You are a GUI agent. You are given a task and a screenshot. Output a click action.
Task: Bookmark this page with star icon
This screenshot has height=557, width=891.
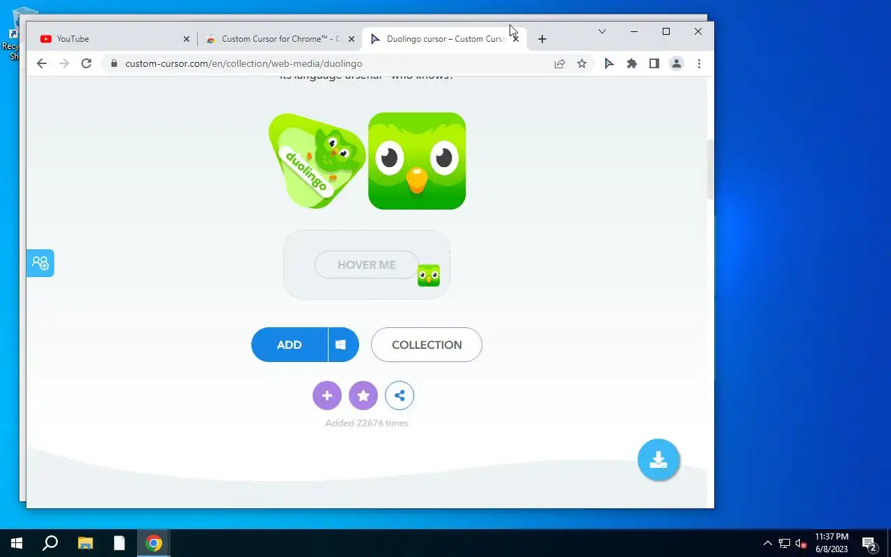pos(582,63)
